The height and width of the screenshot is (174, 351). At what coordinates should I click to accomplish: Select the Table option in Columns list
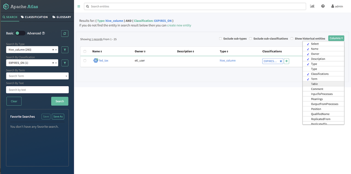314,84
